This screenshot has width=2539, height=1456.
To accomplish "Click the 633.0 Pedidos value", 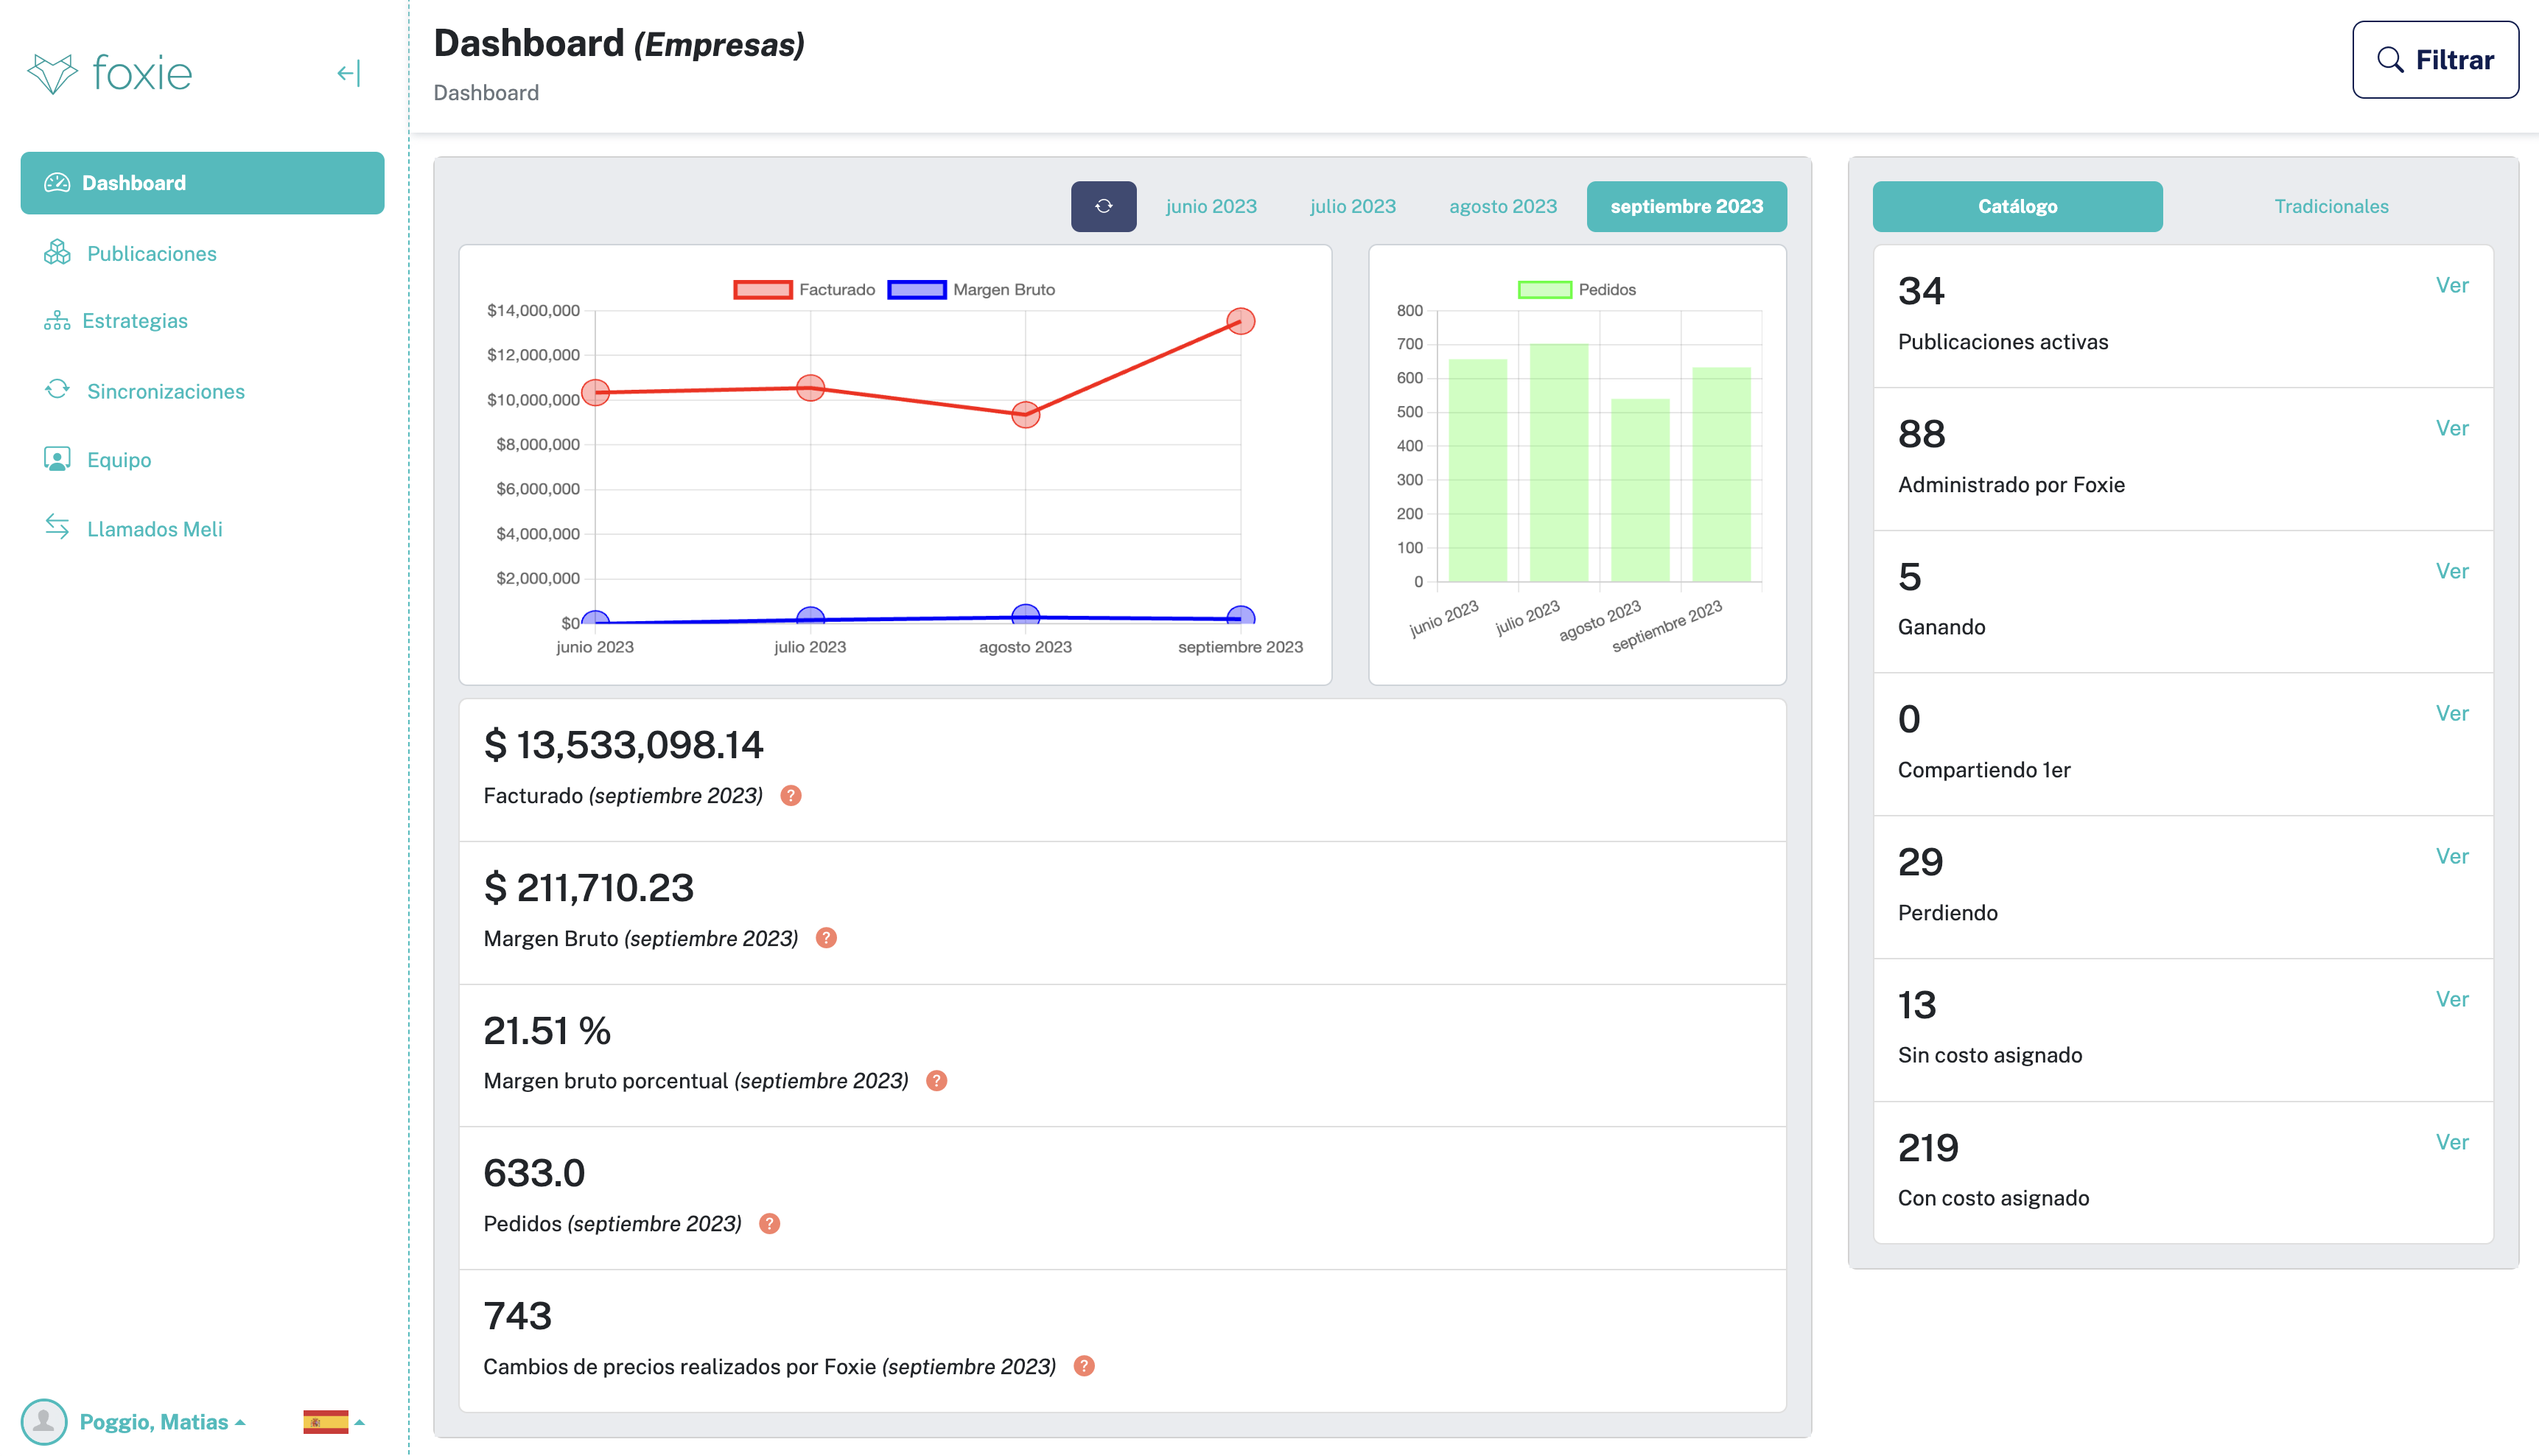I will (533, 1174).
